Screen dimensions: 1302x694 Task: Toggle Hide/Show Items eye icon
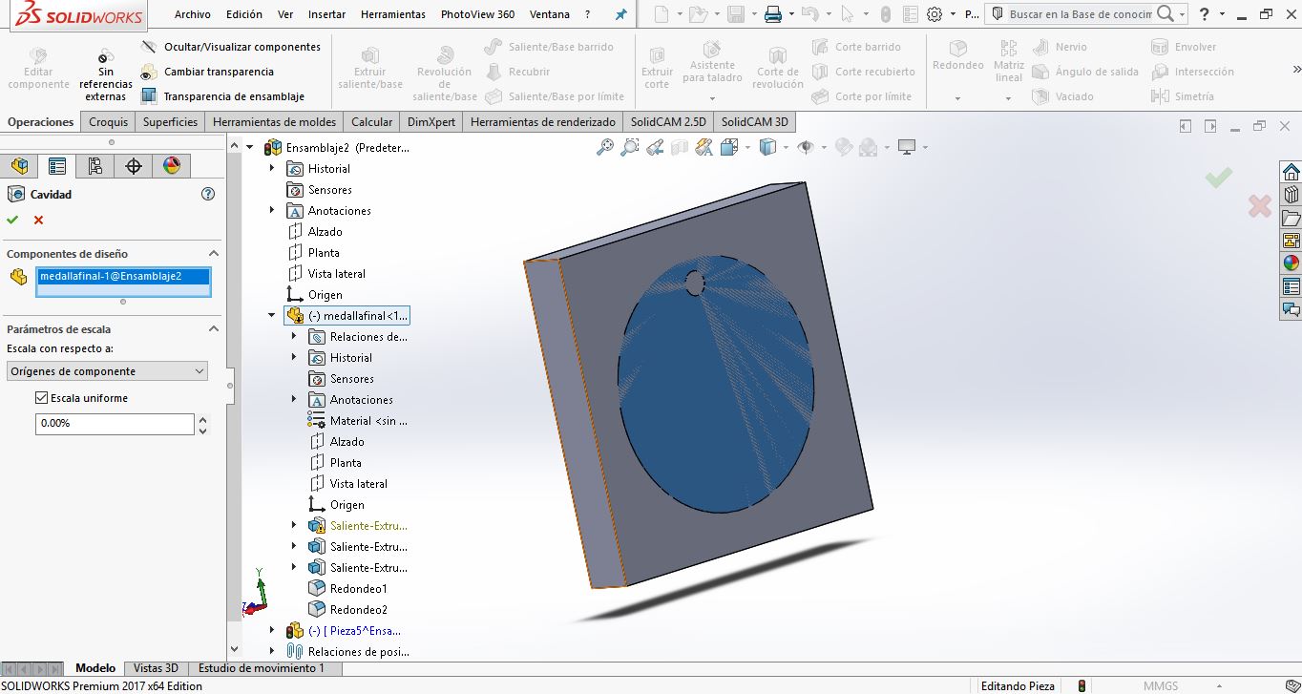[806, 147]
